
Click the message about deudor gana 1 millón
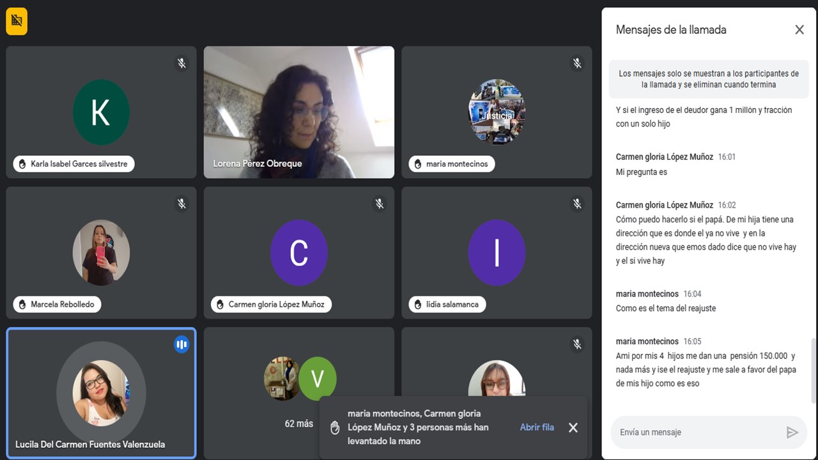pos(704,117)
